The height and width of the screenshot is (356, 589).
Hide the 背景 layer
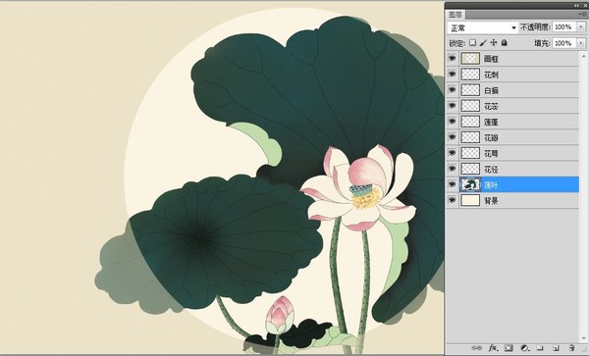(453, 200)
